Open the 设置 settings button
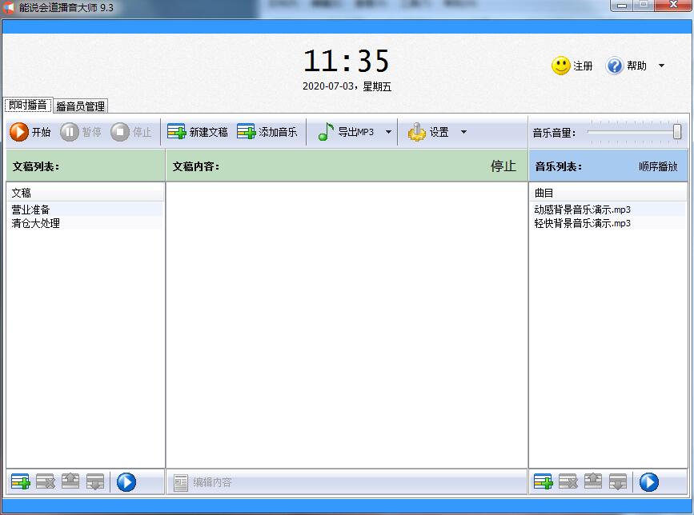694x515 pixels. (428, 132)
